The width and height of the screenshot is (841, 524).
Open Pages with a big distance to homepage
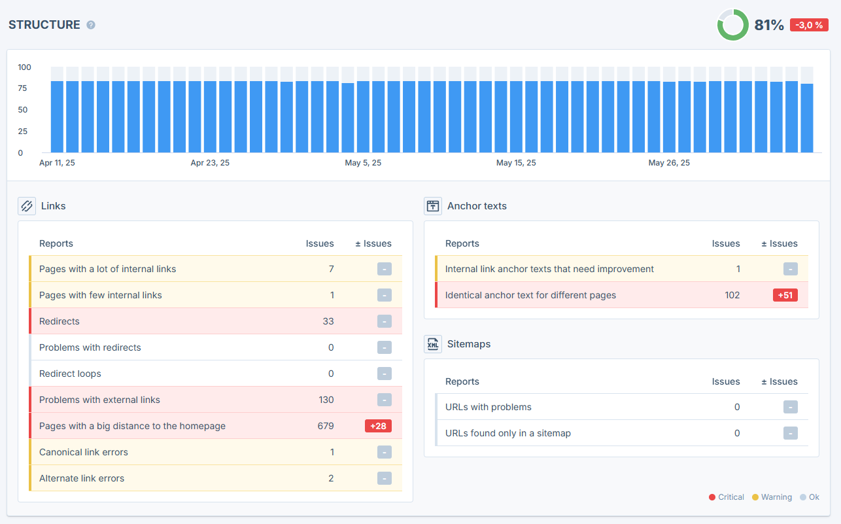tap(216, 426)
